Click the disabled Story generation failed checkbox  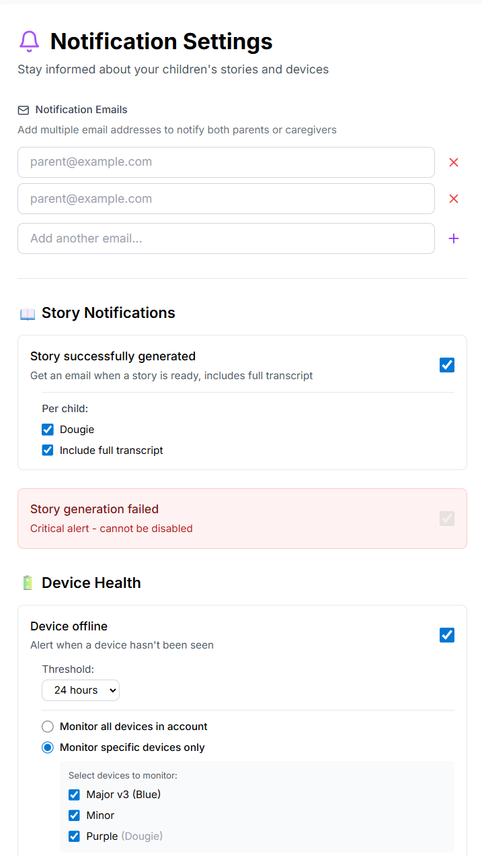pos(447,519)
